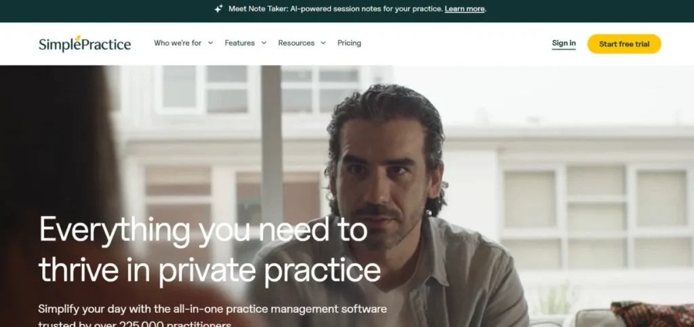
Task: Click the yellow Start free trial button
Action: (x=624, y=44)
